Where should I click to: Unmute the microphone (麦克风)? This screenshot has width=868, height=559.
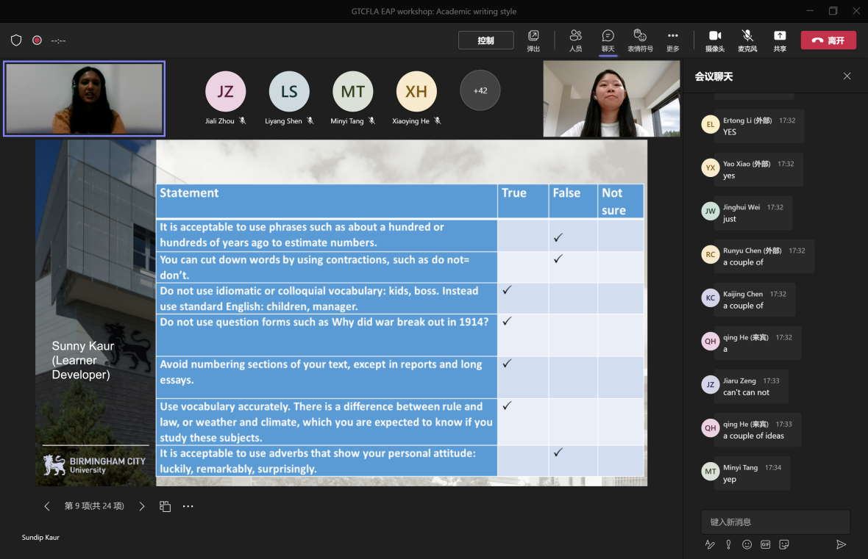747,40
